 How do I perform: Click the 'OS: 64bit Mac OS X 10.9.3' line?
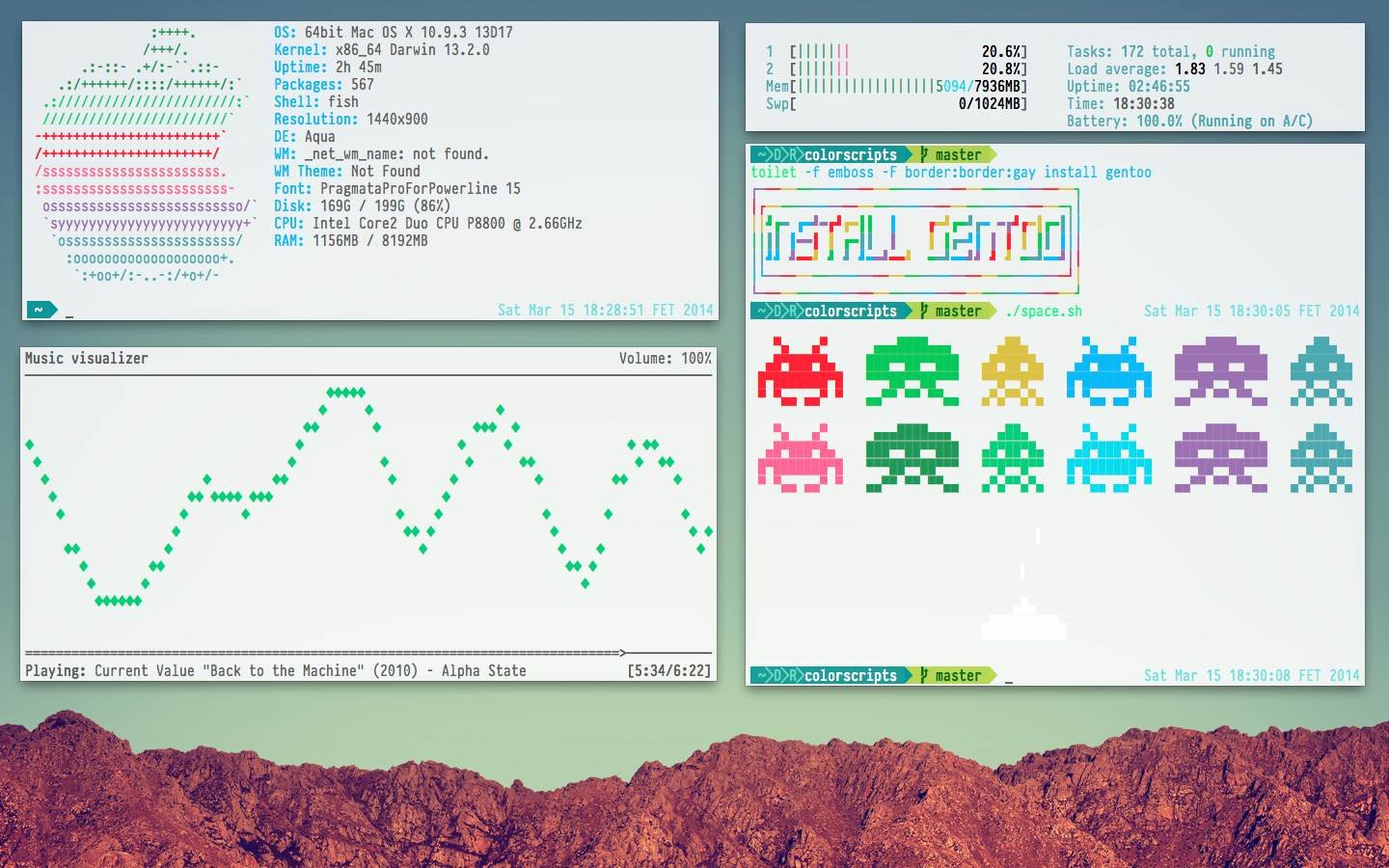[x=394, y=32]
